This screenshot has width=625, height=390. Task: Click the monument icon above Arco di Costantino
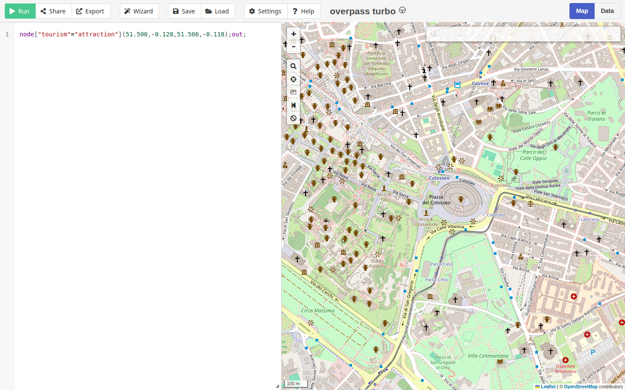pyautogui.click(x=426, y=213)
